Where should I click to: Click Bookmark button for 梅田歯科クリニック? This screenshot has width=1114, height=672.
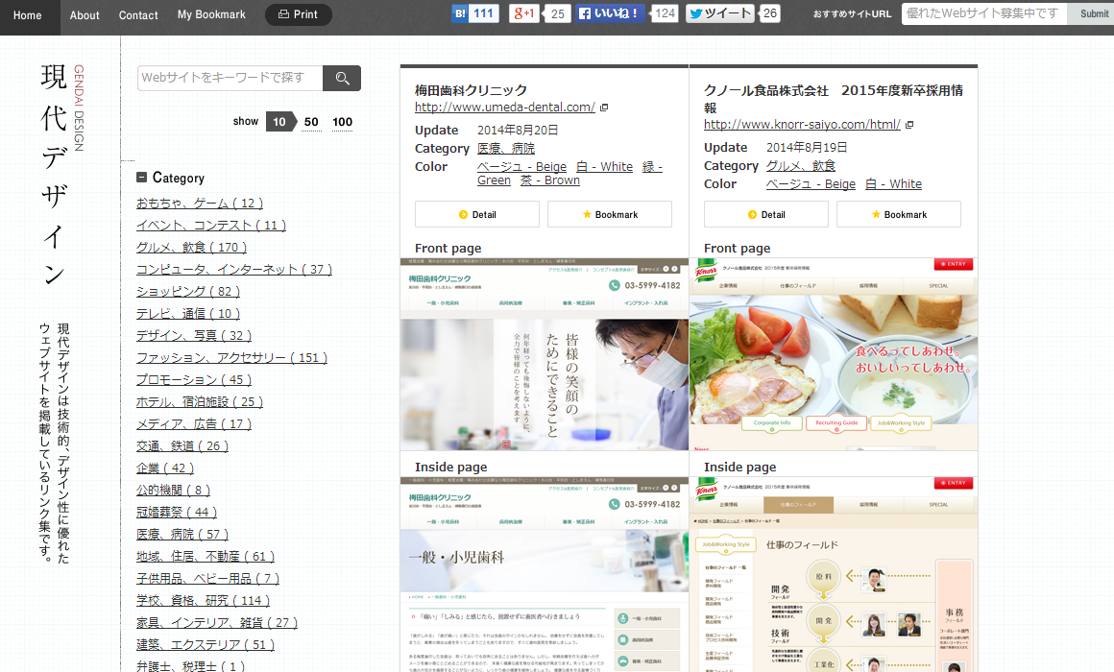(610, 214)
